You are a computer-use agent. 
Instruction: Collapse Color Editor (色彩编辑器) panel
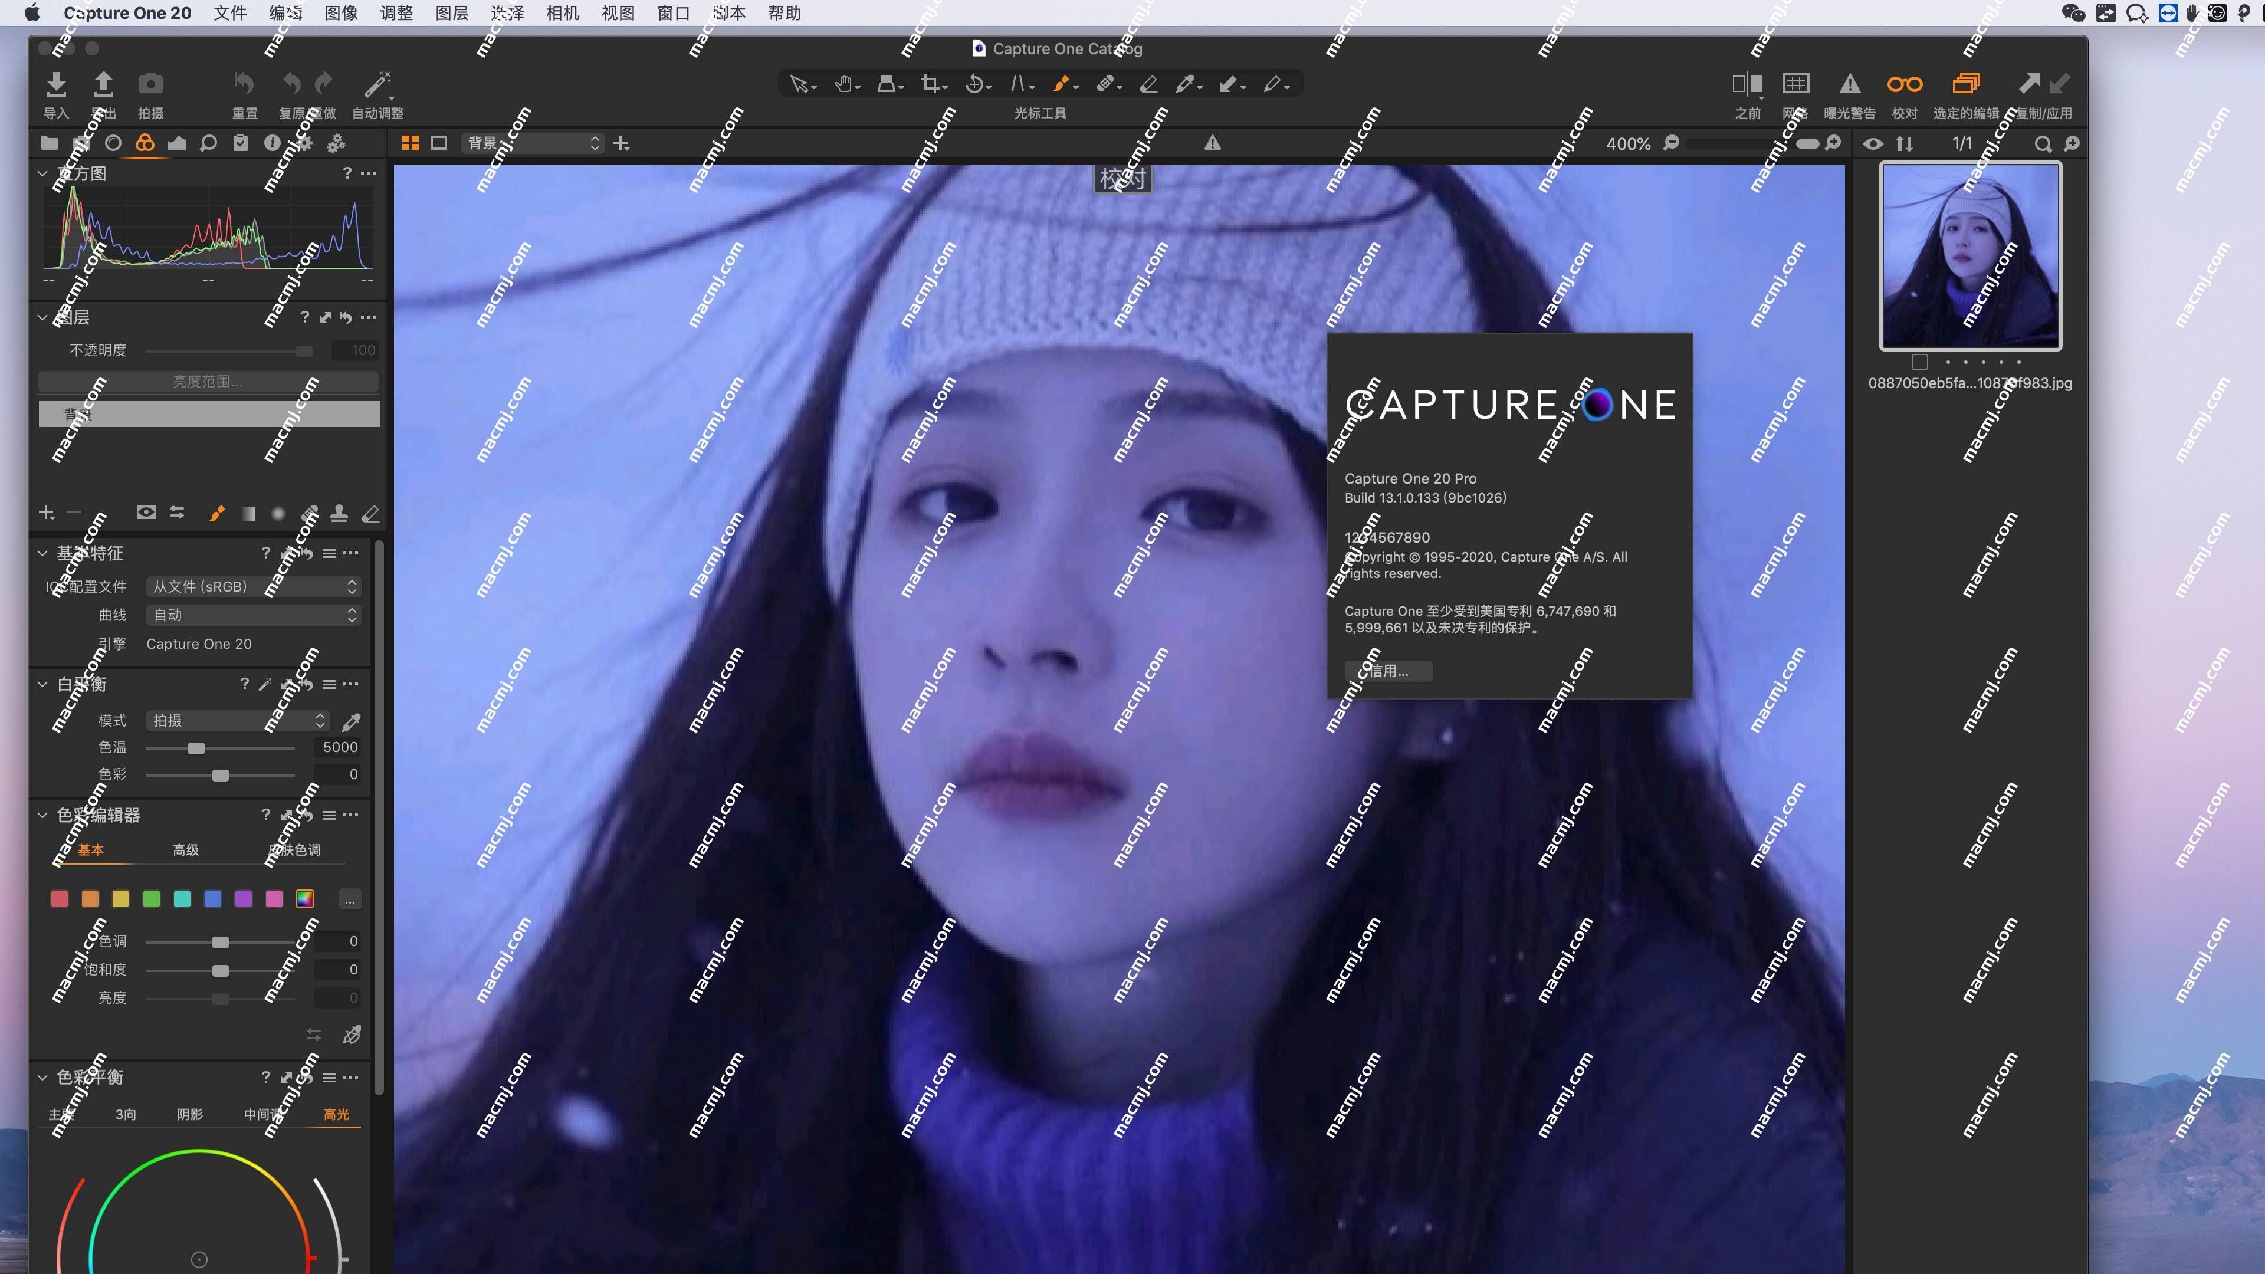click(x=42, y=815)
